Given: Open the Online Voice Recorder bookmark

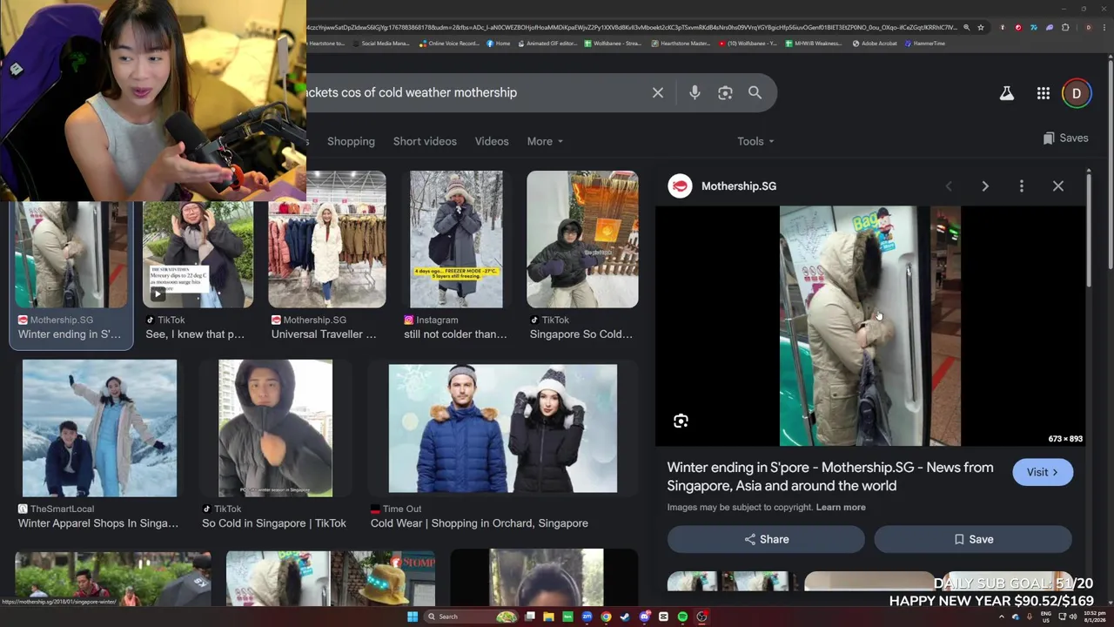Looking at the screenshot, I should tap(449, 44).
